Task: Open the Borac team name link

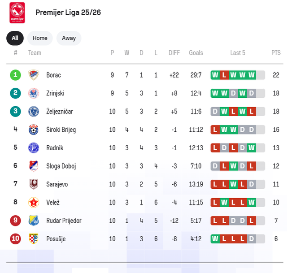Action: pyautogui.click(x=53, y=75)
